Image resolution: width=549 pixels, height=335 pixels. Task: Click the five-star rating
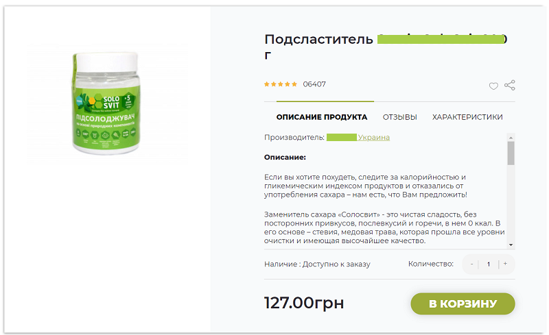281,84
